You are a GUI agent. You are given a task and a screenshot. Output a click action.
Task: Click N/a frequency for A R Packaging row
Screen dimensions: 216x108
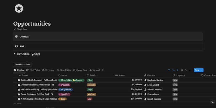point(175,99)
